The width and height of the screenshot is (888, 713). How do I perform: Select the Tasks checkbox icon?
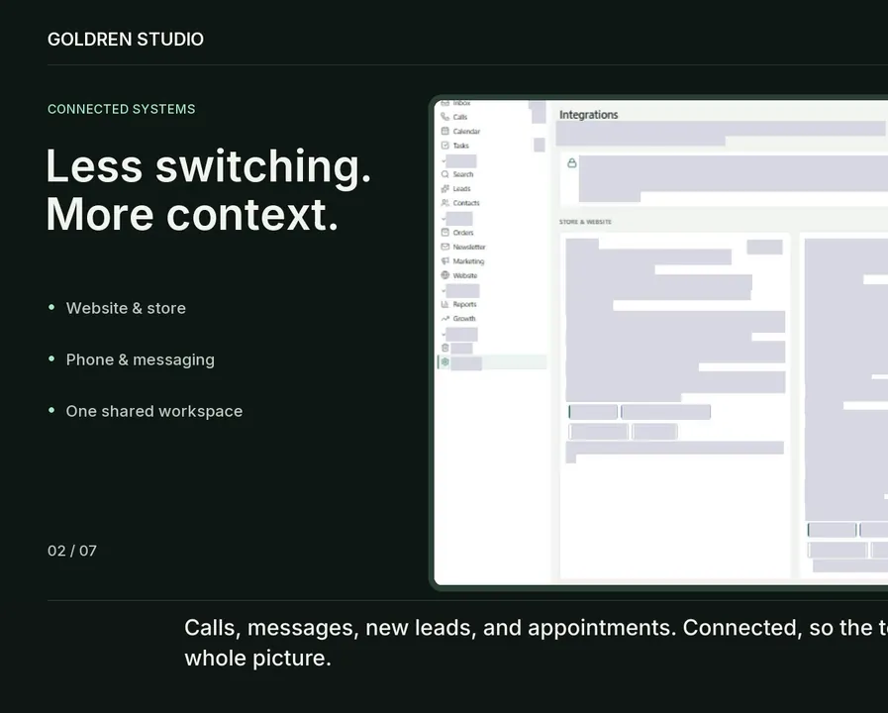tap(445, 146)
